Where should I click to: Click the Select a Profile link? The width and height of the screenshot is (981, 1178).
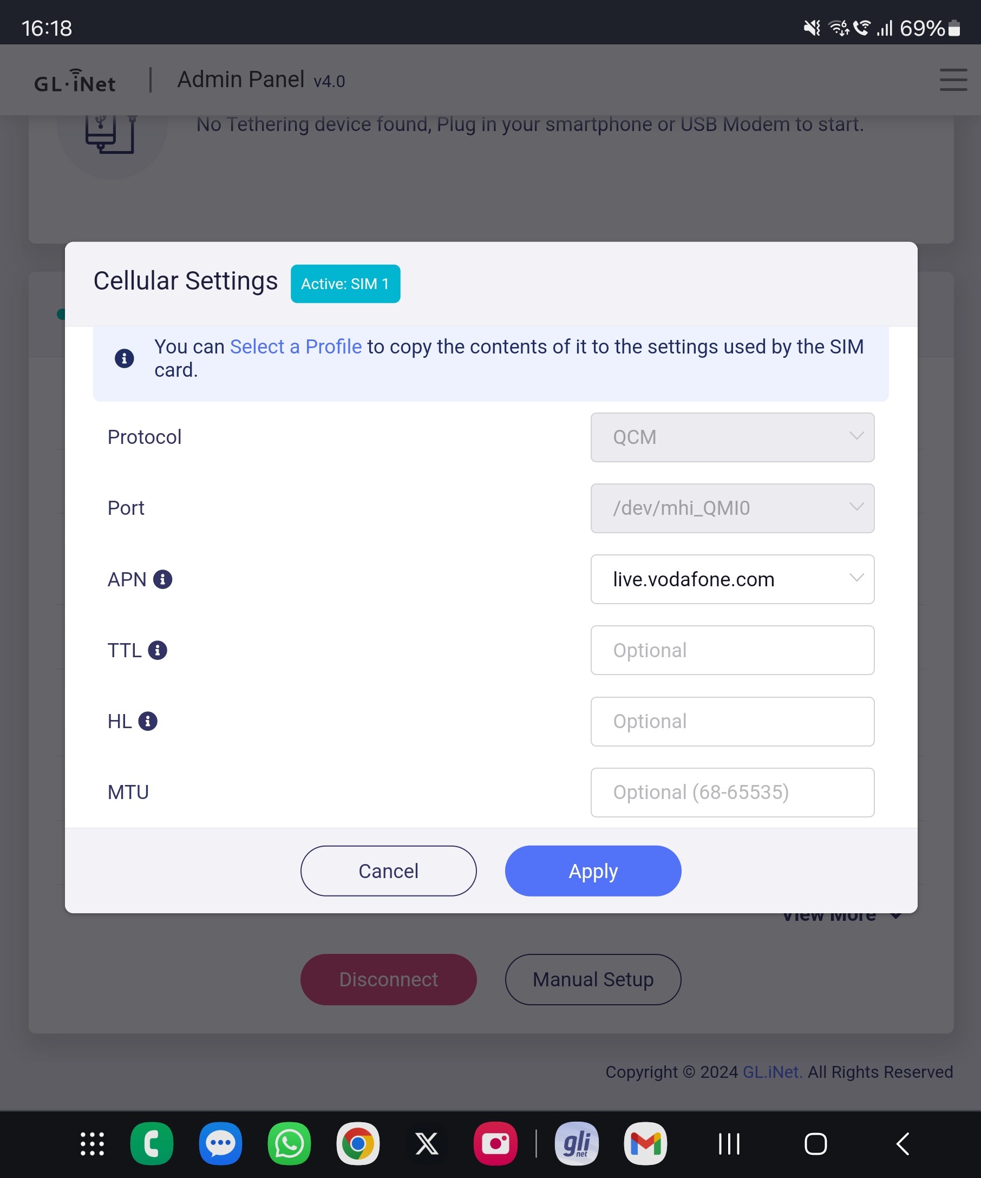296,346
